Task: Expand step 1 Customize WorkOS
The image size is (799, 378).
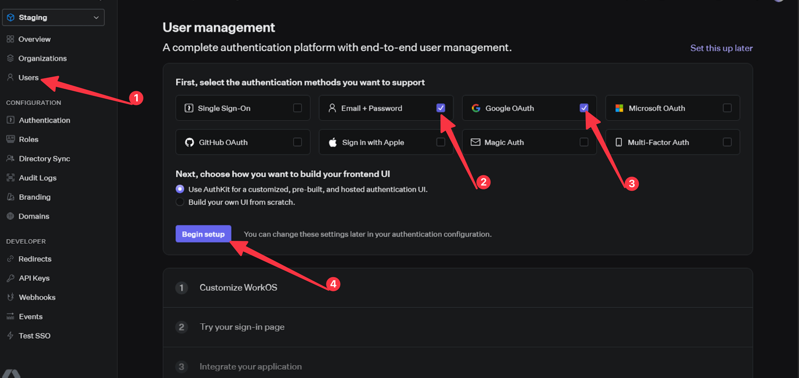Action: [x=457, y=288]
